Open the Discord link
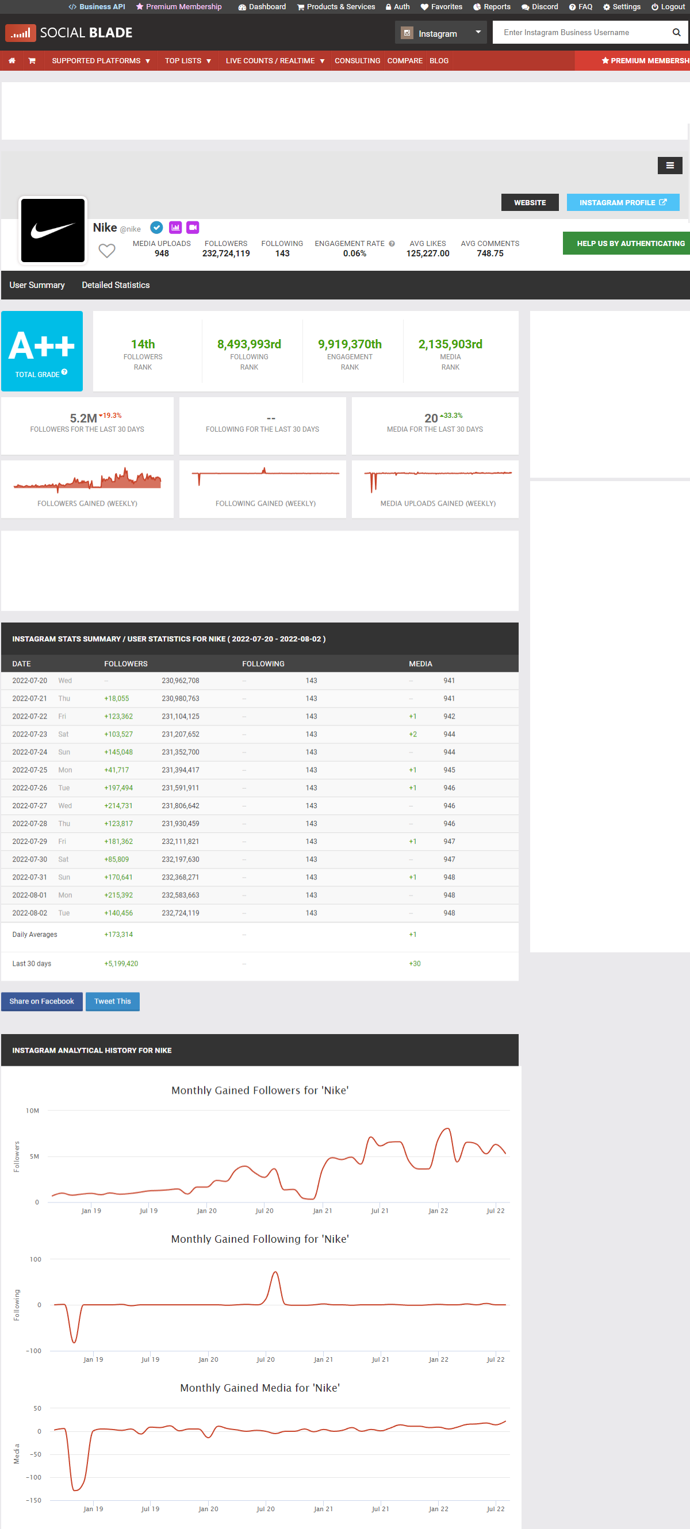Viewport: 690px width, 1529px height. pos(540,6)
